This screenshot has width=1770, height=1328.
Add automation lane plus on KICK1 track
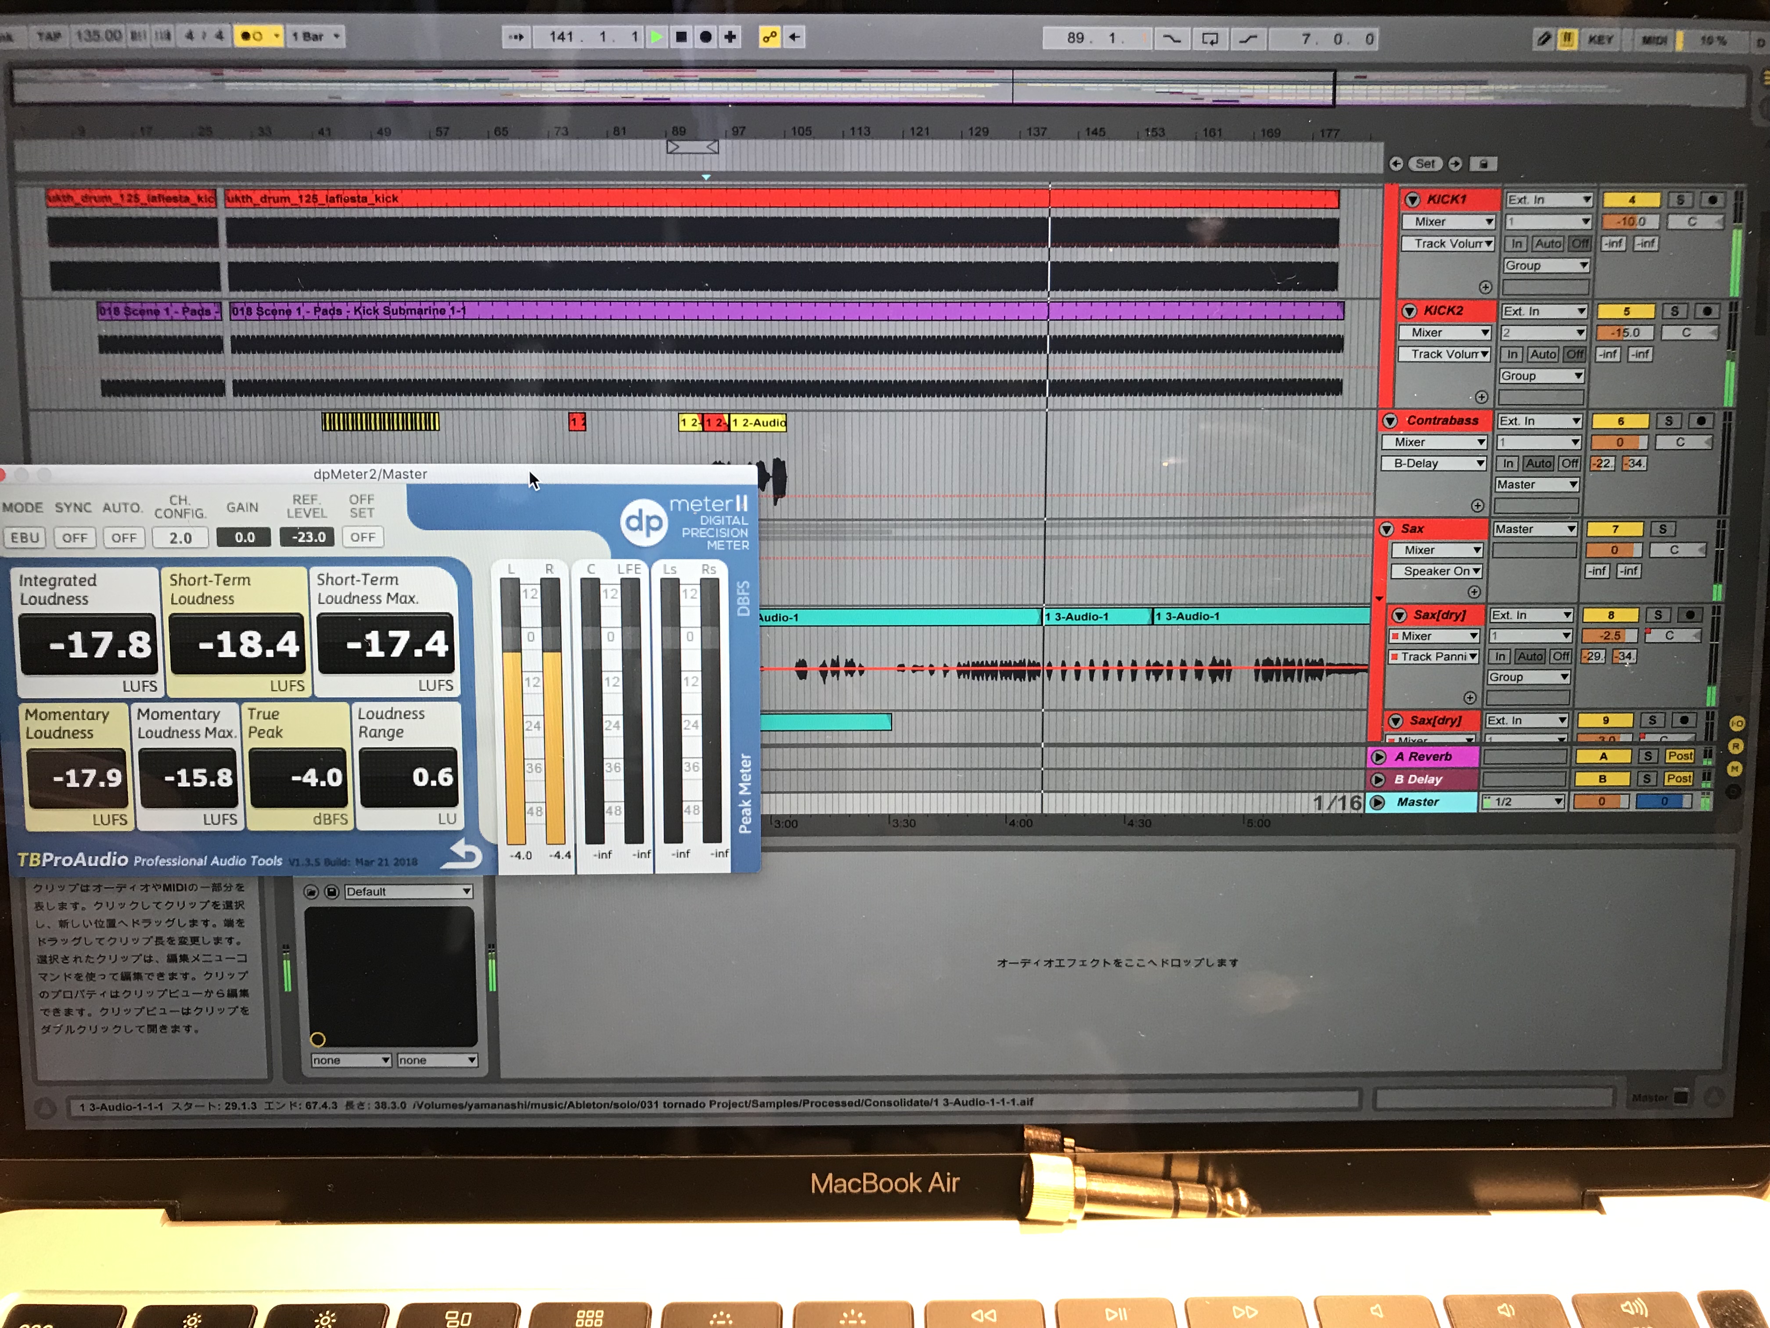(1485, 287)
